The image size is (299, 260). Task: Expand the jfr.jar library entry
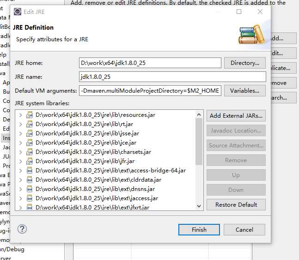(21, 161)
